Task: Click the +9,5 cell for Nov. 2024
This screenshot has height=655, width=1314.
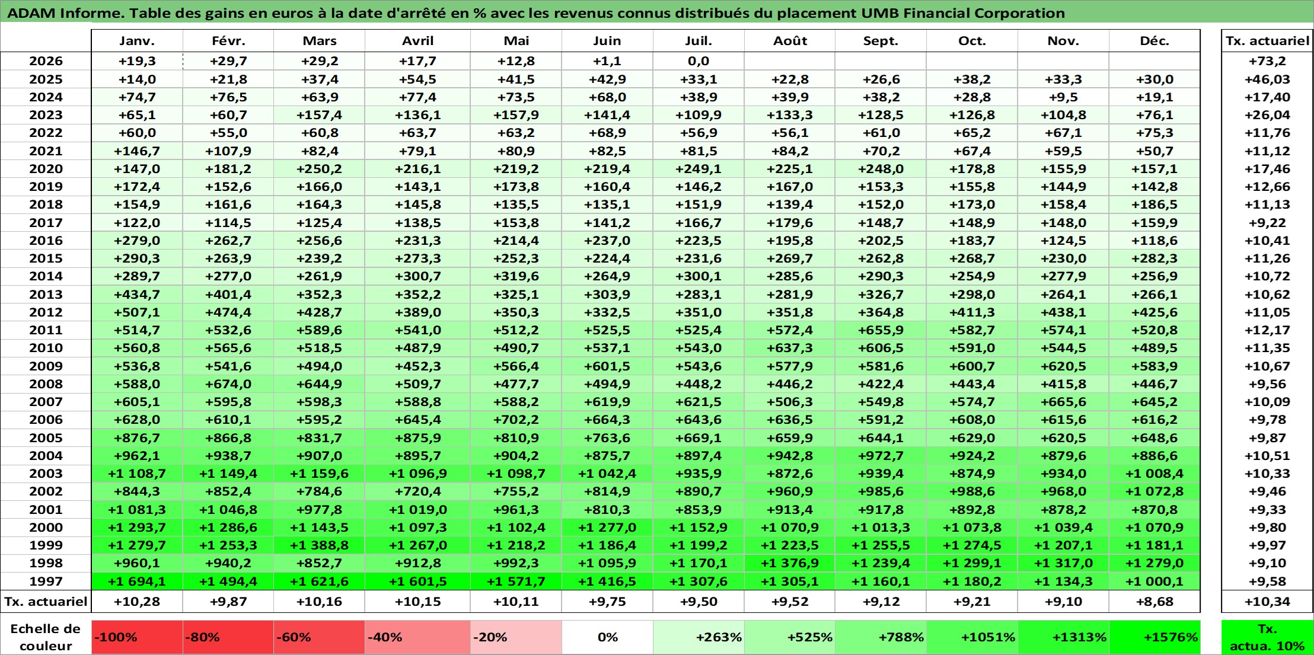Action: [1063, 97]
